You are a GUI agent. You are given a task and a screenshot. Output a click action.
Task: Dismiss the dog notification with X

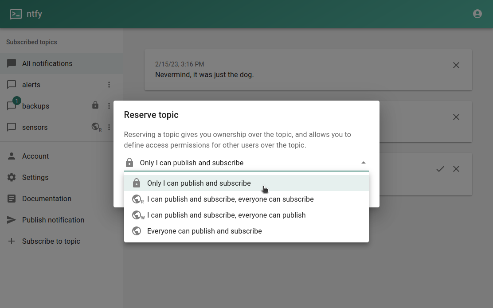pyautogui.click(x=456, y=65)
